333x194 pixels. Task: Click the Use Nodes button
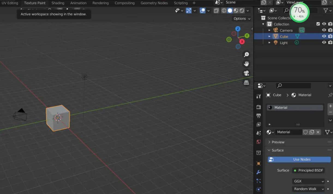pos(299,159)
